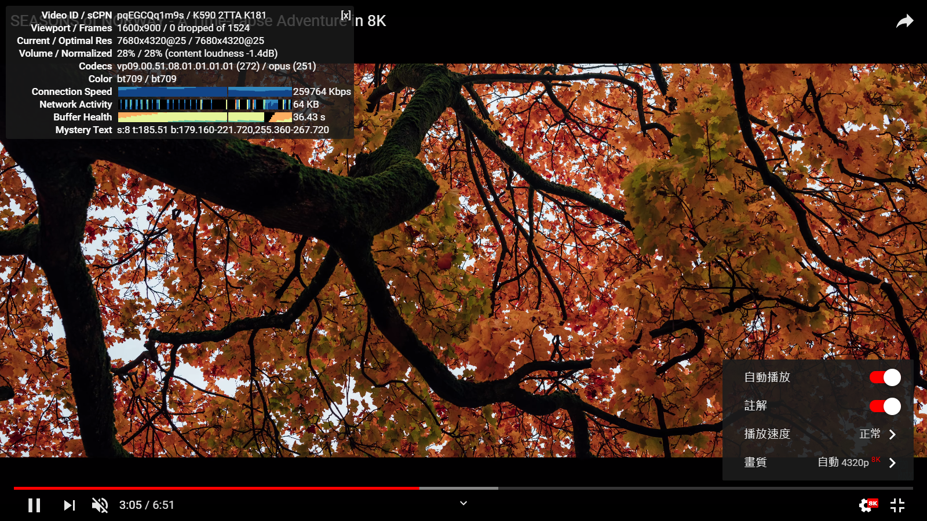Close the stats for nerds panel

(346, 15)
